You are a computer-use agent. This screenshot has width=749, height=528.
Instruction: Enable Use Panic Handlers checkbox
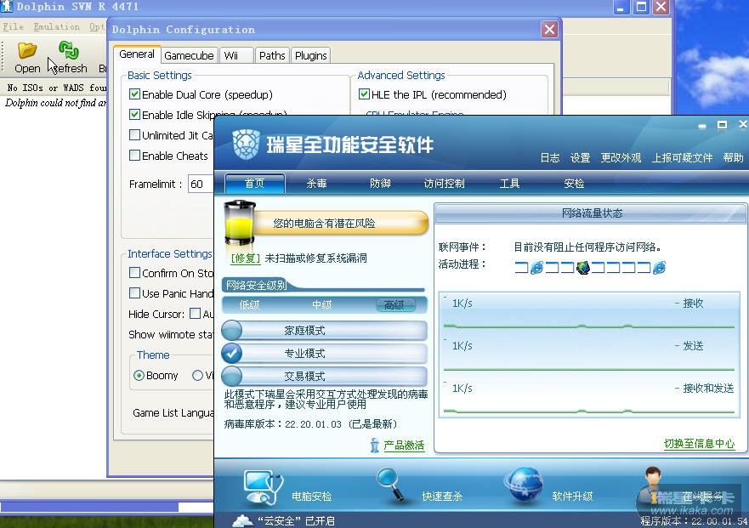(x=134, y=293)
